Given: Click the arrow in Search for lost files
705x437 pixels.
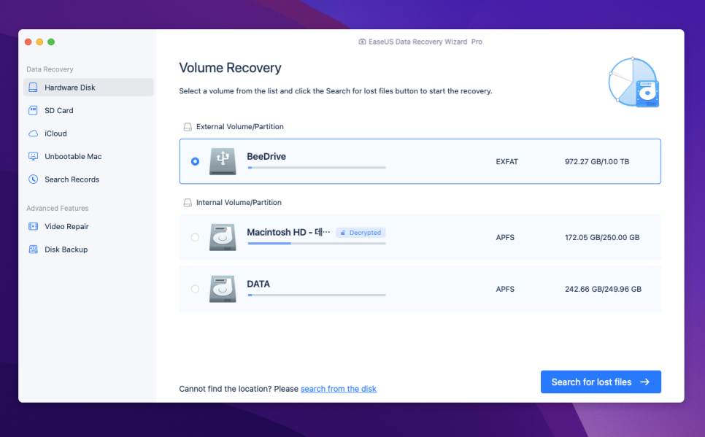Looking at the screenshot, I should (x=644, y=382).
